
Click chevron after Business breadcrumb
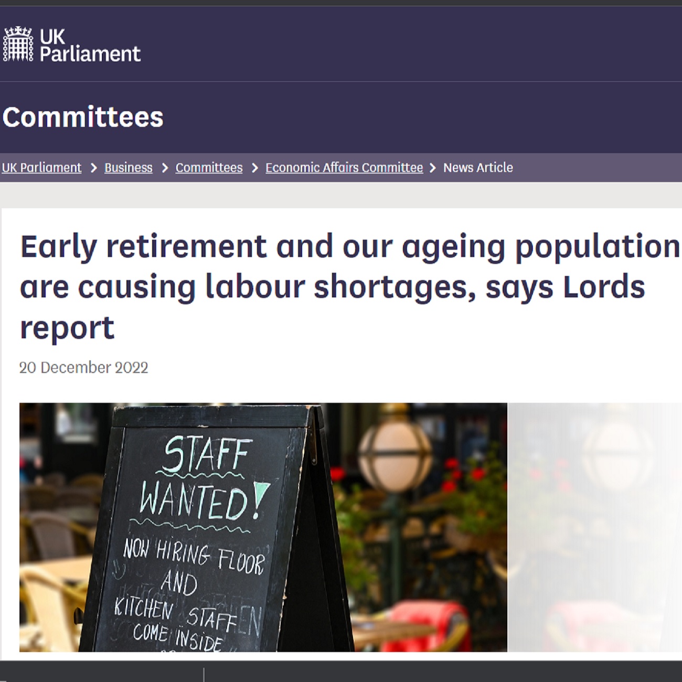pos(165,168)
